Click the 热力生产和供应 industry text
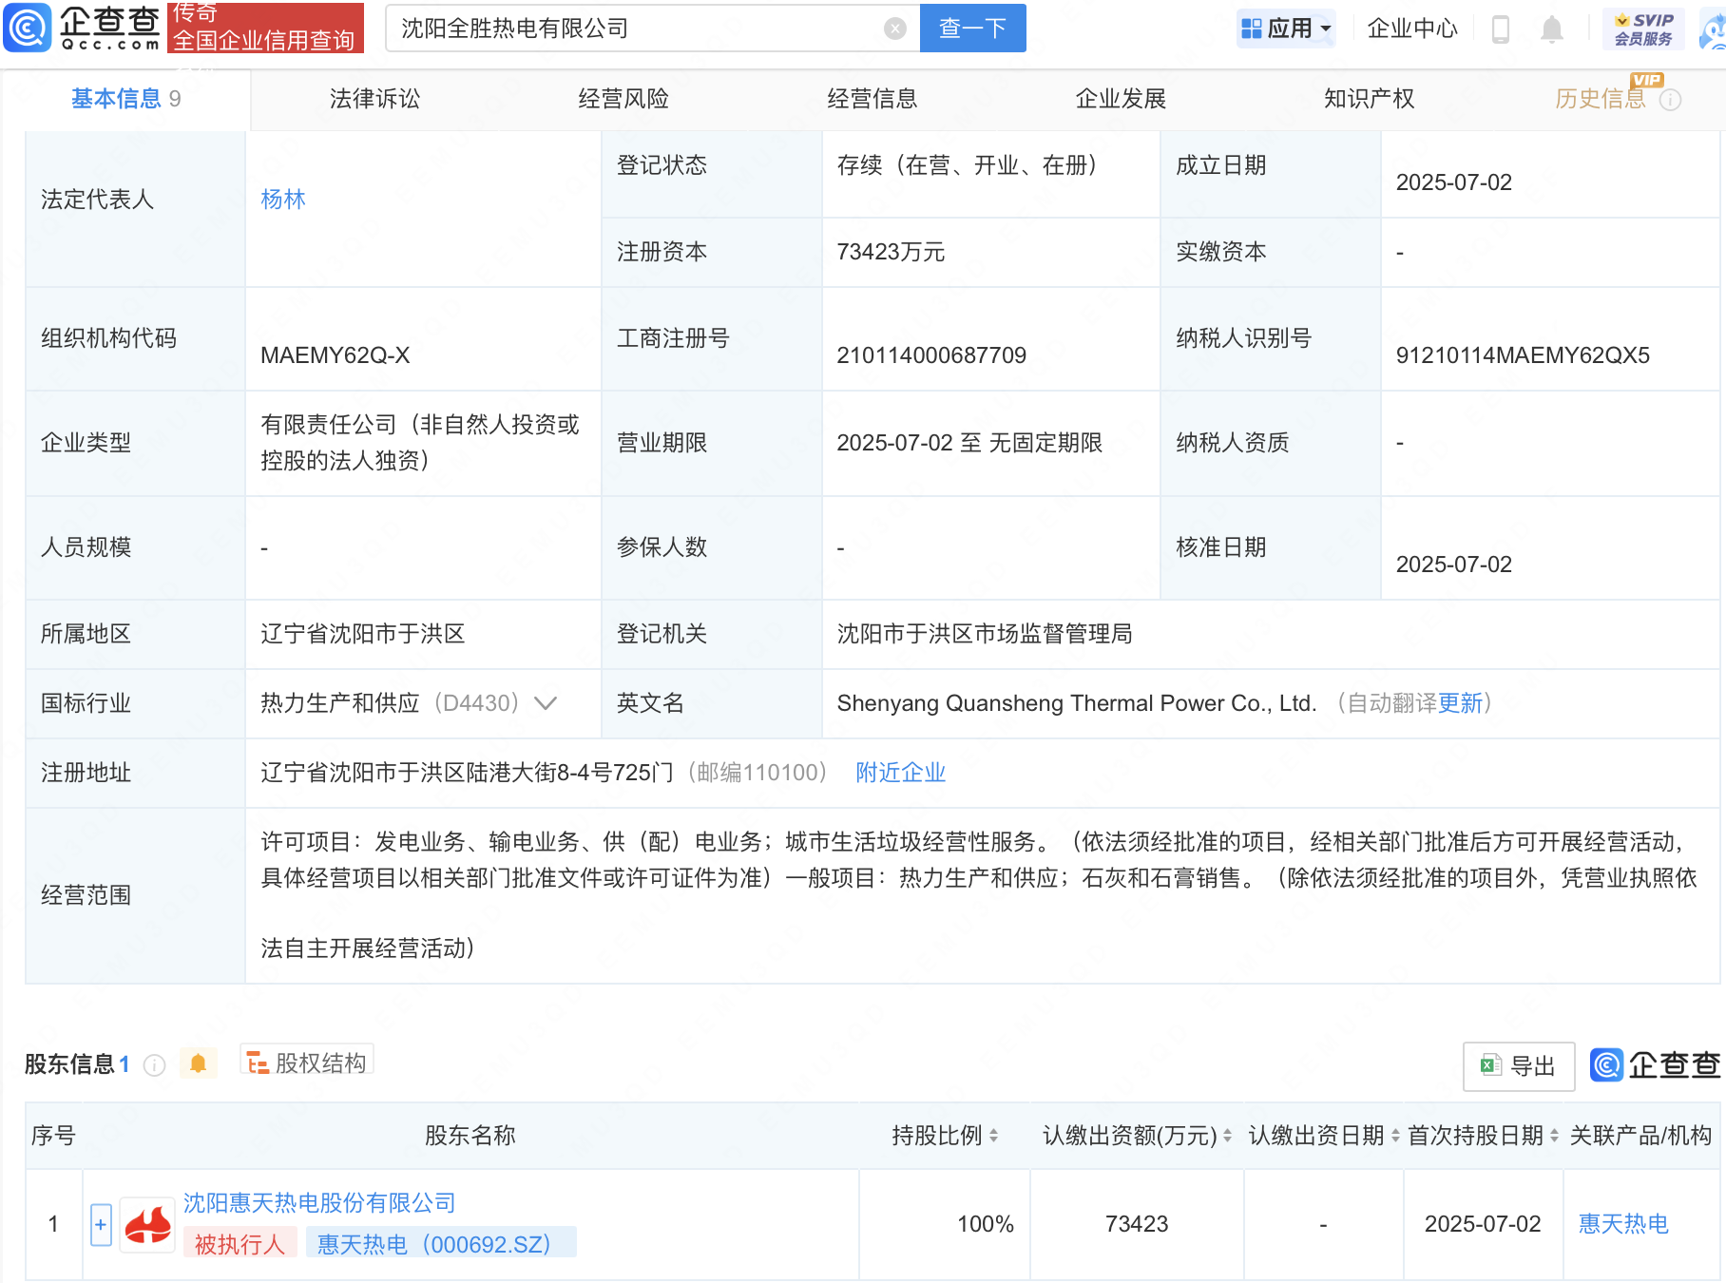The width and height of the screenshot is (1726, 1283). (x=340, y=703)
